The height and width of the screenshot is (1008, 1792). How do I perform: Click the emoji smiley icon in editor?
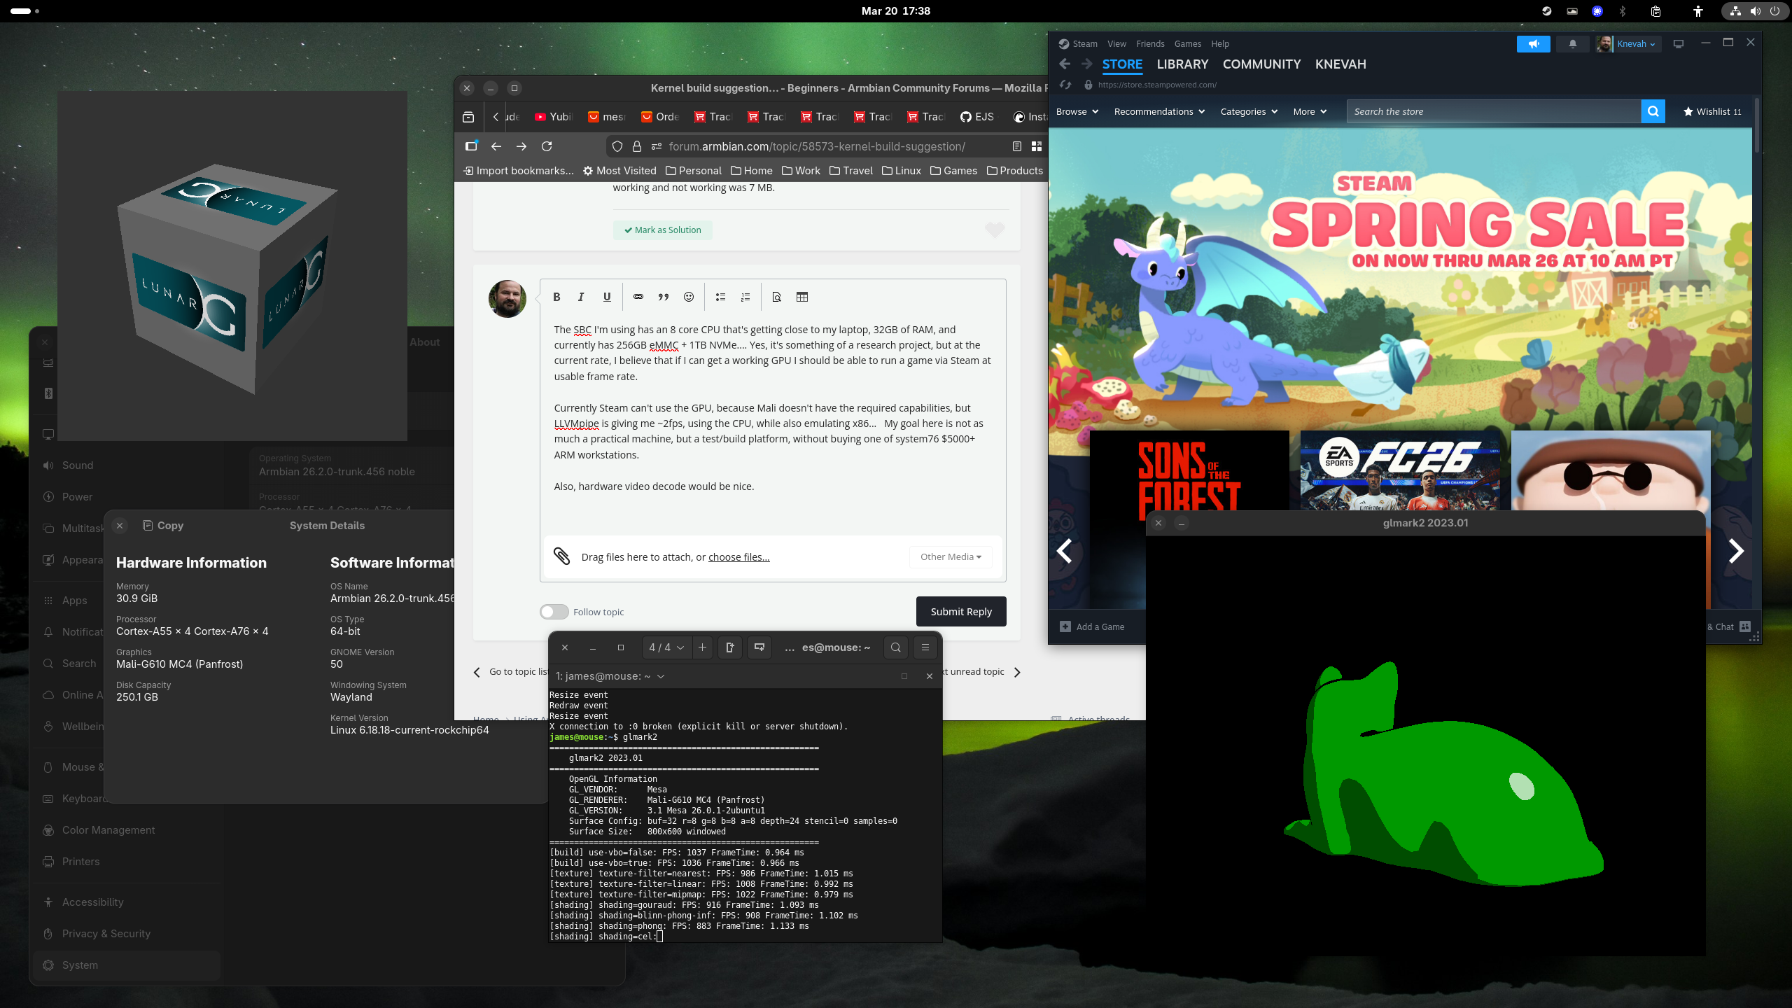tap(689, 297)
